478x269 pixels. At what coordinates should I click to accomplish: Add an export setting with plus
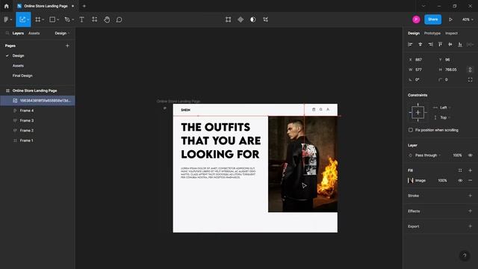coord(470,226)
